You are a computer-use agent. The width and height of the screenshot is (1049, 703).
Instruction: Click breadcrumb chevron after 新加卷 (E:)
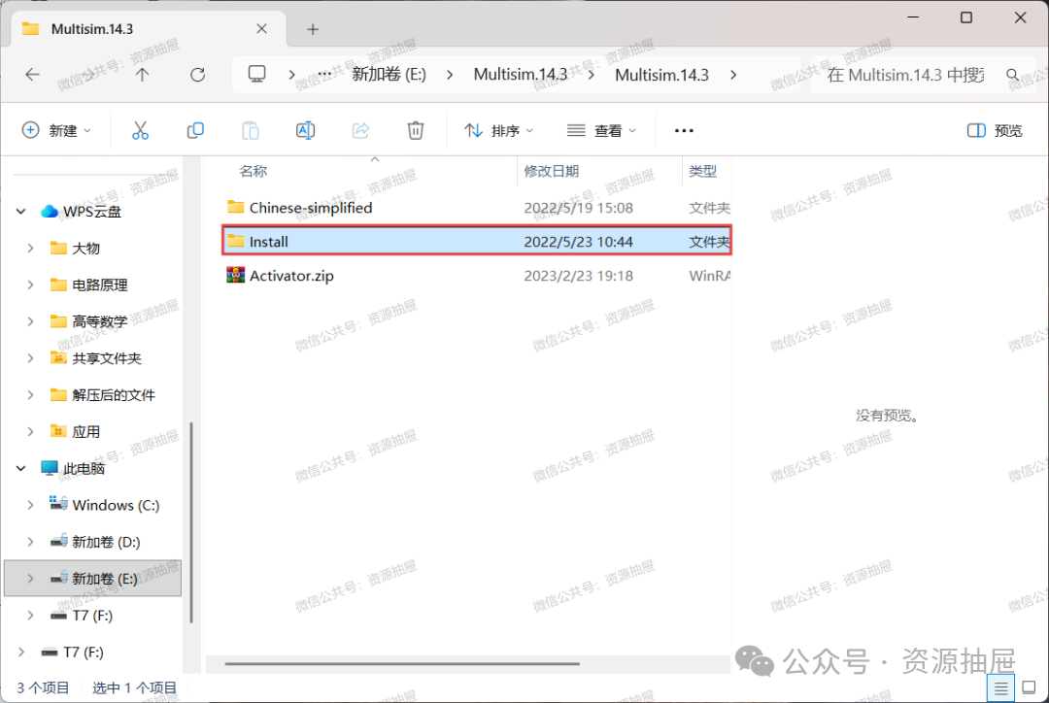click(450, 75)
